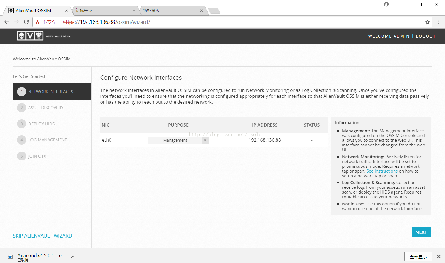Click the not-secure warning triangle icon

tap(37, 22)
